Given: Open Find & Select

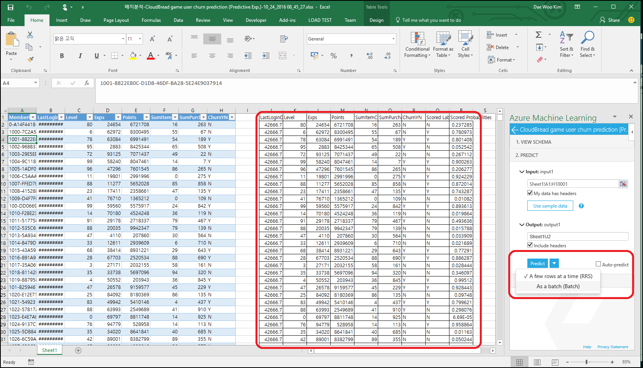Looking at the screenshot, I should click(587, 44).
